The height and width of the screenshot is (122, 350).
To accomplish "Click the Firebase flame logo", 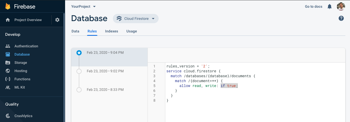I will [x=8, y=6].
